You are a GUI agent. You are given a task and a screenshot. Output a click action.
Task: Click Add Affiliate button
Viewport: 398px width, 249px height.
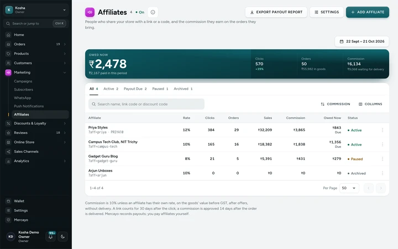(x=368, y=12)
